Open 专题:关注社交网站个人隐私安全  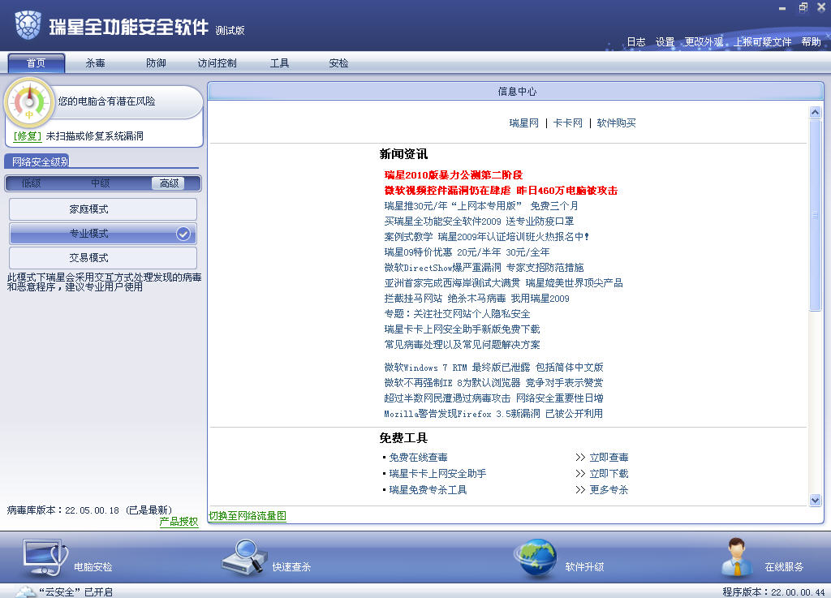point(457,313)
